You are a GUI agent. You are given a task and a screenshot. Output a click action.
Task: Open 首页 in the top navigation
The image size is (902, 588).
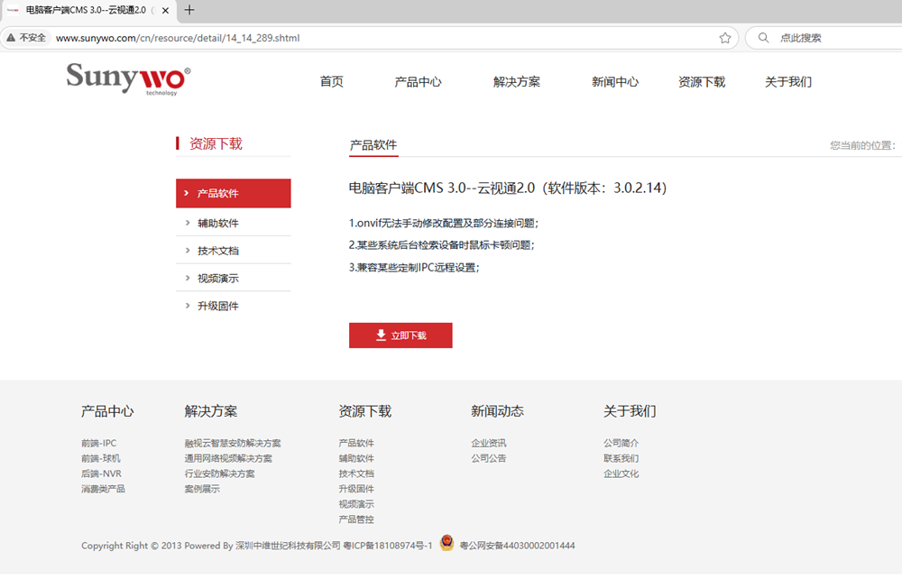tap(331, 82)
